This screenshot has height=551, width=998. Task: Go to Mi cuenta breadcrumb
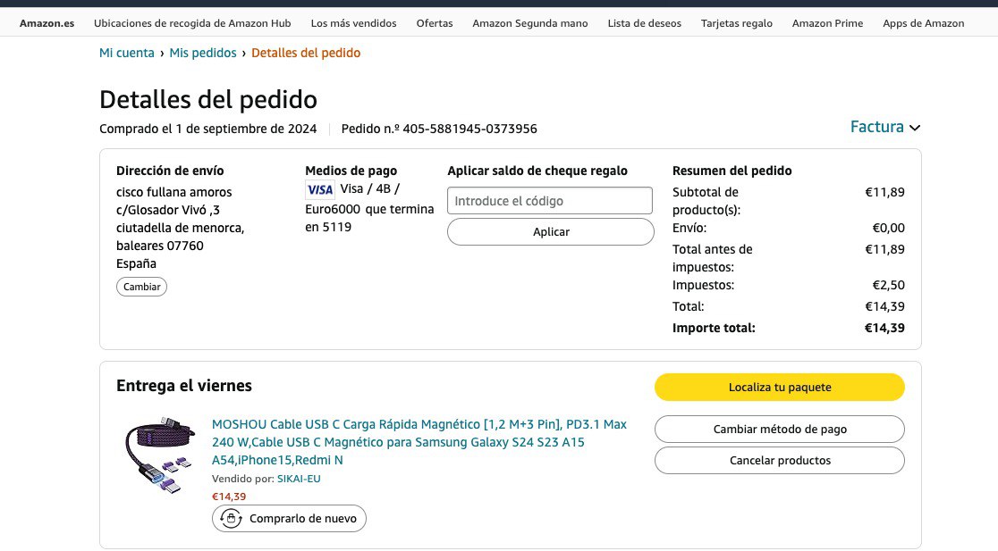point(127,53)
